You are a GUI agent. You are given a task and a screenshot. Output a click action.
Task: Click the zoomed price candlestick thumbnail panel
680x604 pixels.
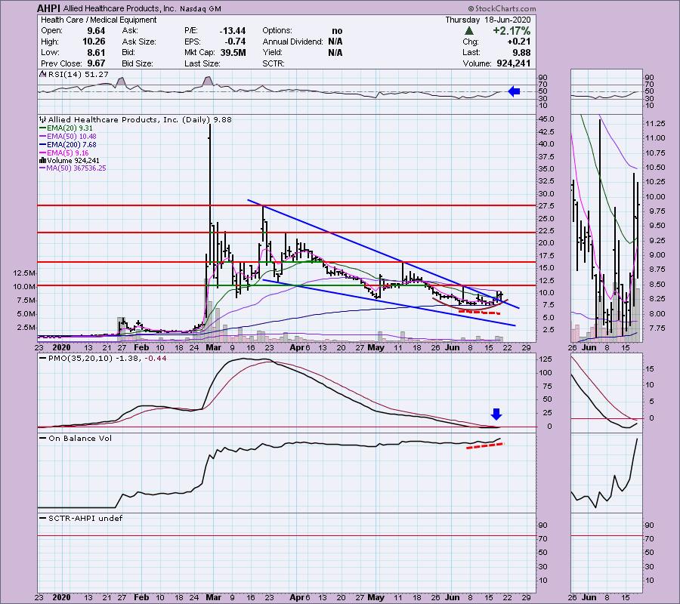tap(606, 228)
